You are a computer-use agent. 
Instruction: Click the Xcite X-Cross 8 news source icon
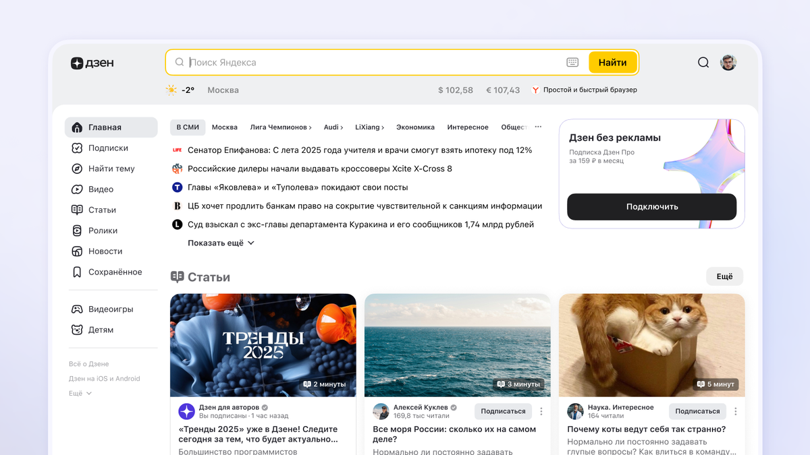[177, 169]
